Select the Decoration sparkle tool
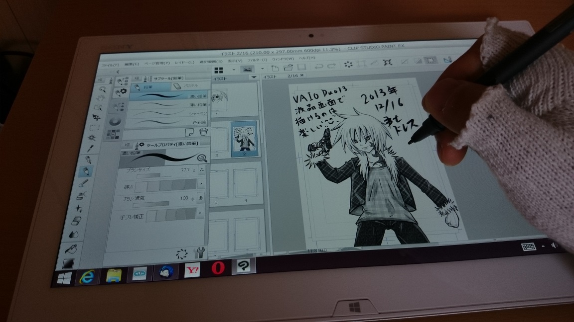The width and height of the screenshot is (574, 322). pyautogui.click(x=79, y=208)
